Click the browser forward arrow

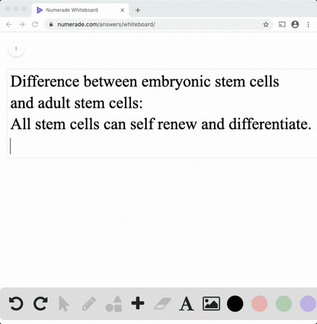tap(22, 24)
